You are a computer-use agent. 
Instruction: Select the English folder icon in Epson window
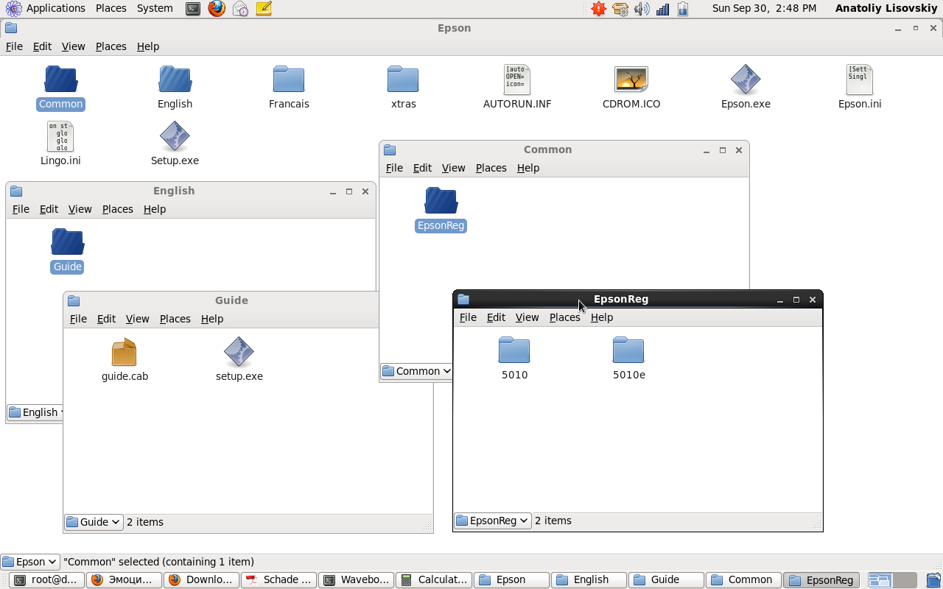coord(175,80)
